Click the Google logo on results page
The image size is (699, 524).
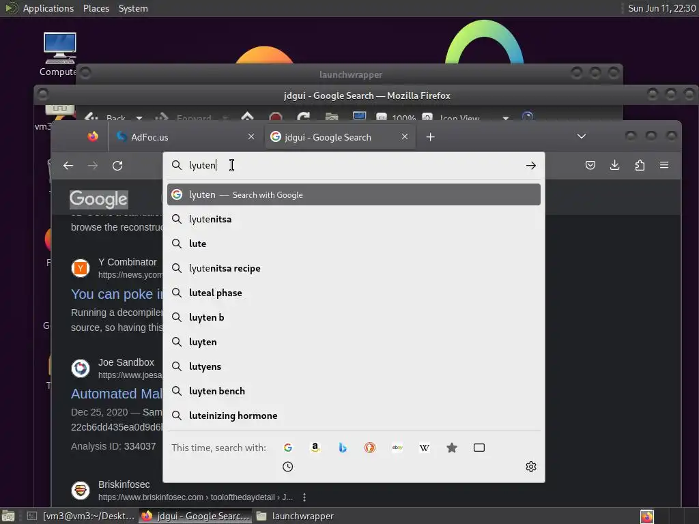coord(98,199)
